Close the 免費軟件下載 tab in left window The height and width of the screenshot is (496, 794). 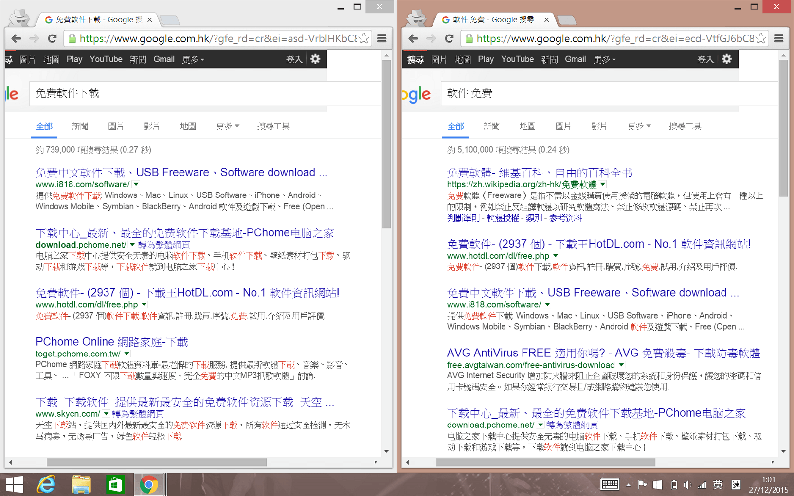coord(149,20)
